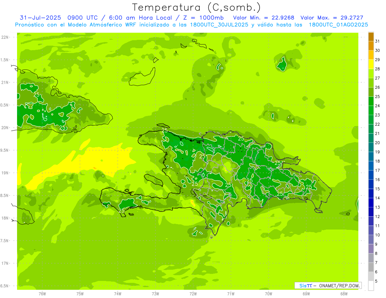Image resolution: width=386 pixels, height=298 pixels.
Task: Click legend value "25" on color bar
Action: tap(378, 96)
